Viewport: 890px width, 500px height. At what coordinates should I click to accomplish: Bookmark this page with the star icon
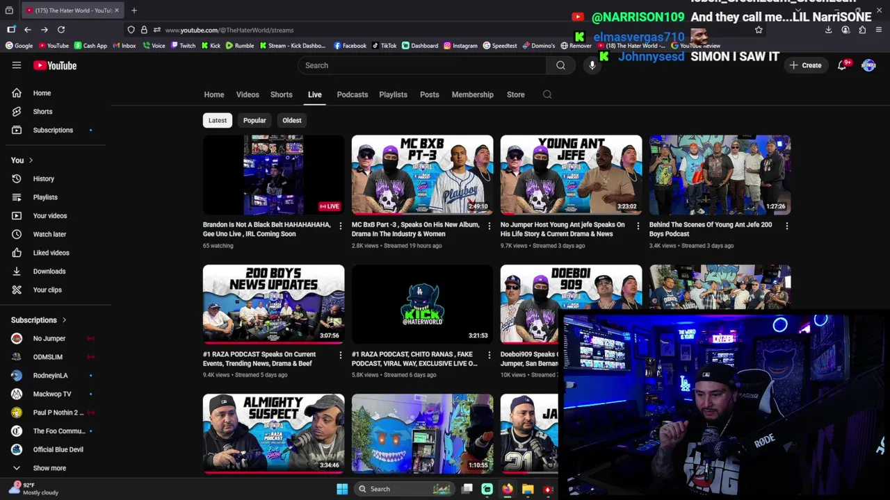[x=759, y=30]
